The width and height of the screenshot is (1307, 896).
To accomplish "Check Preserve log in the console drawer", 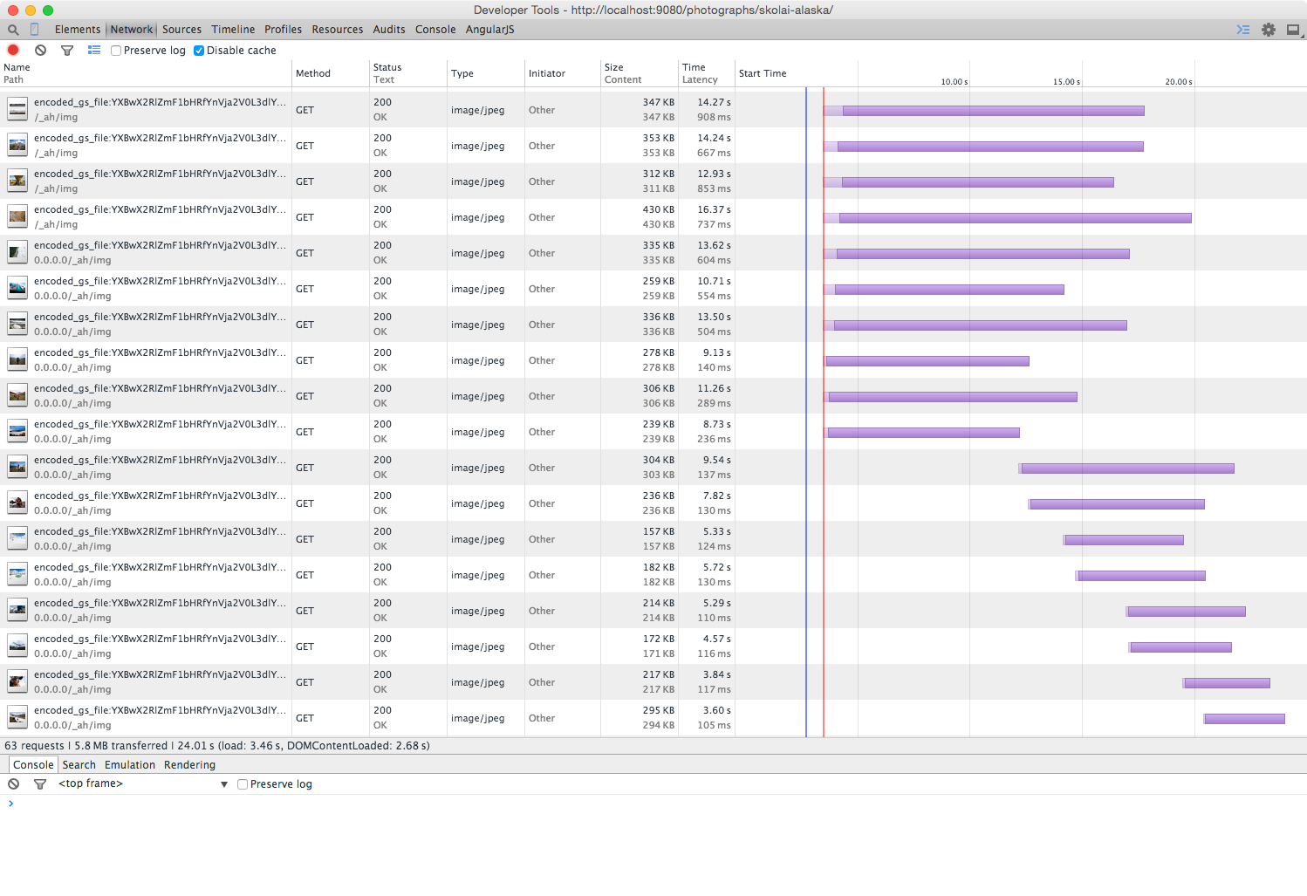I will [x=243, y=784].
